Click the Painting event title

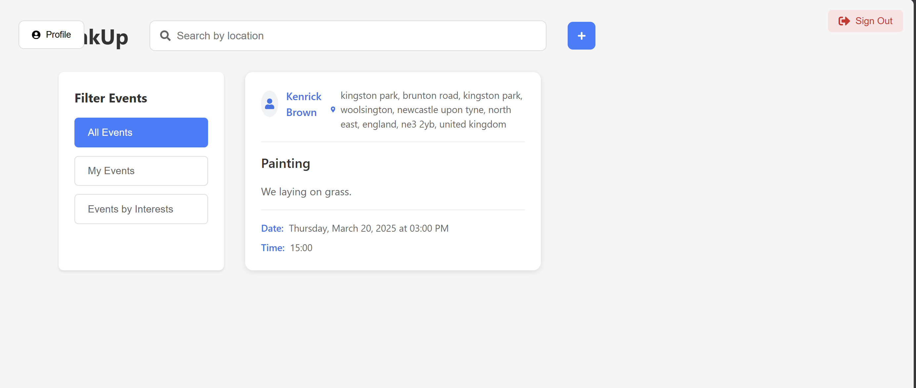285,164
